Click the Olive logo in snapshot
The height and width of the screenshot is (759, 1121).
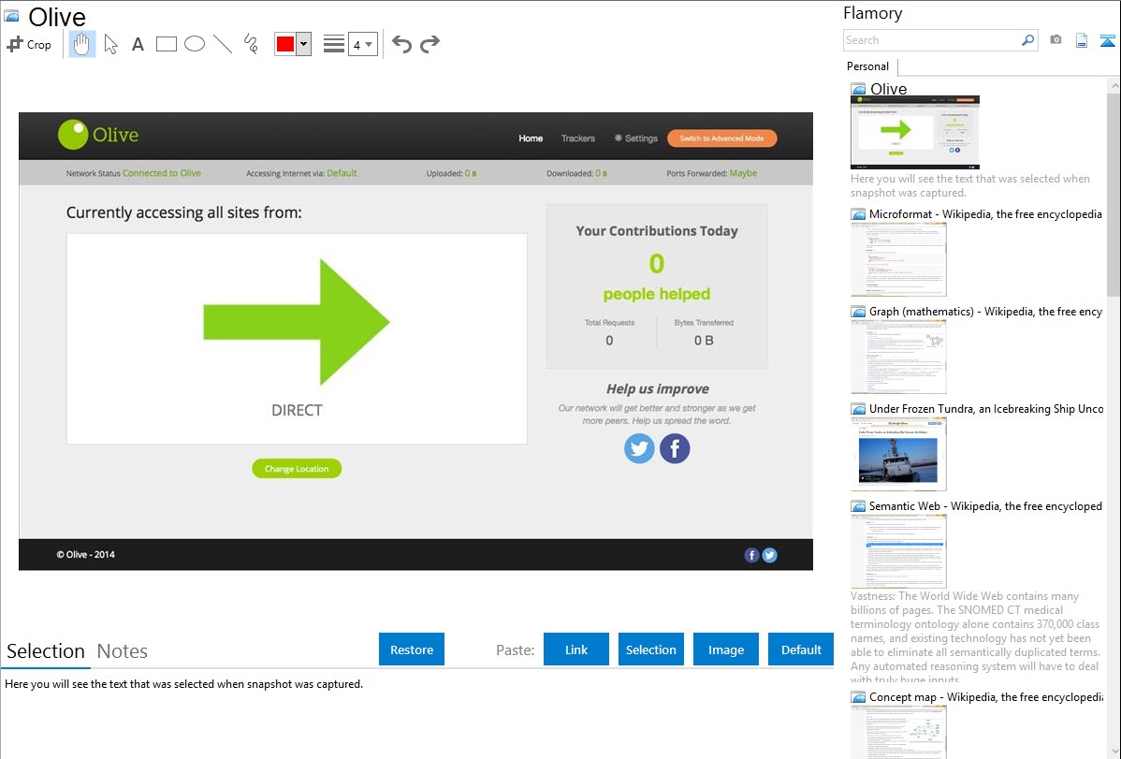click(x=98, y=135)
